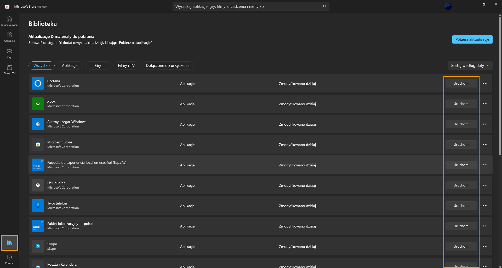
Task: Open Skype app icon
Action: coord(38,246)
